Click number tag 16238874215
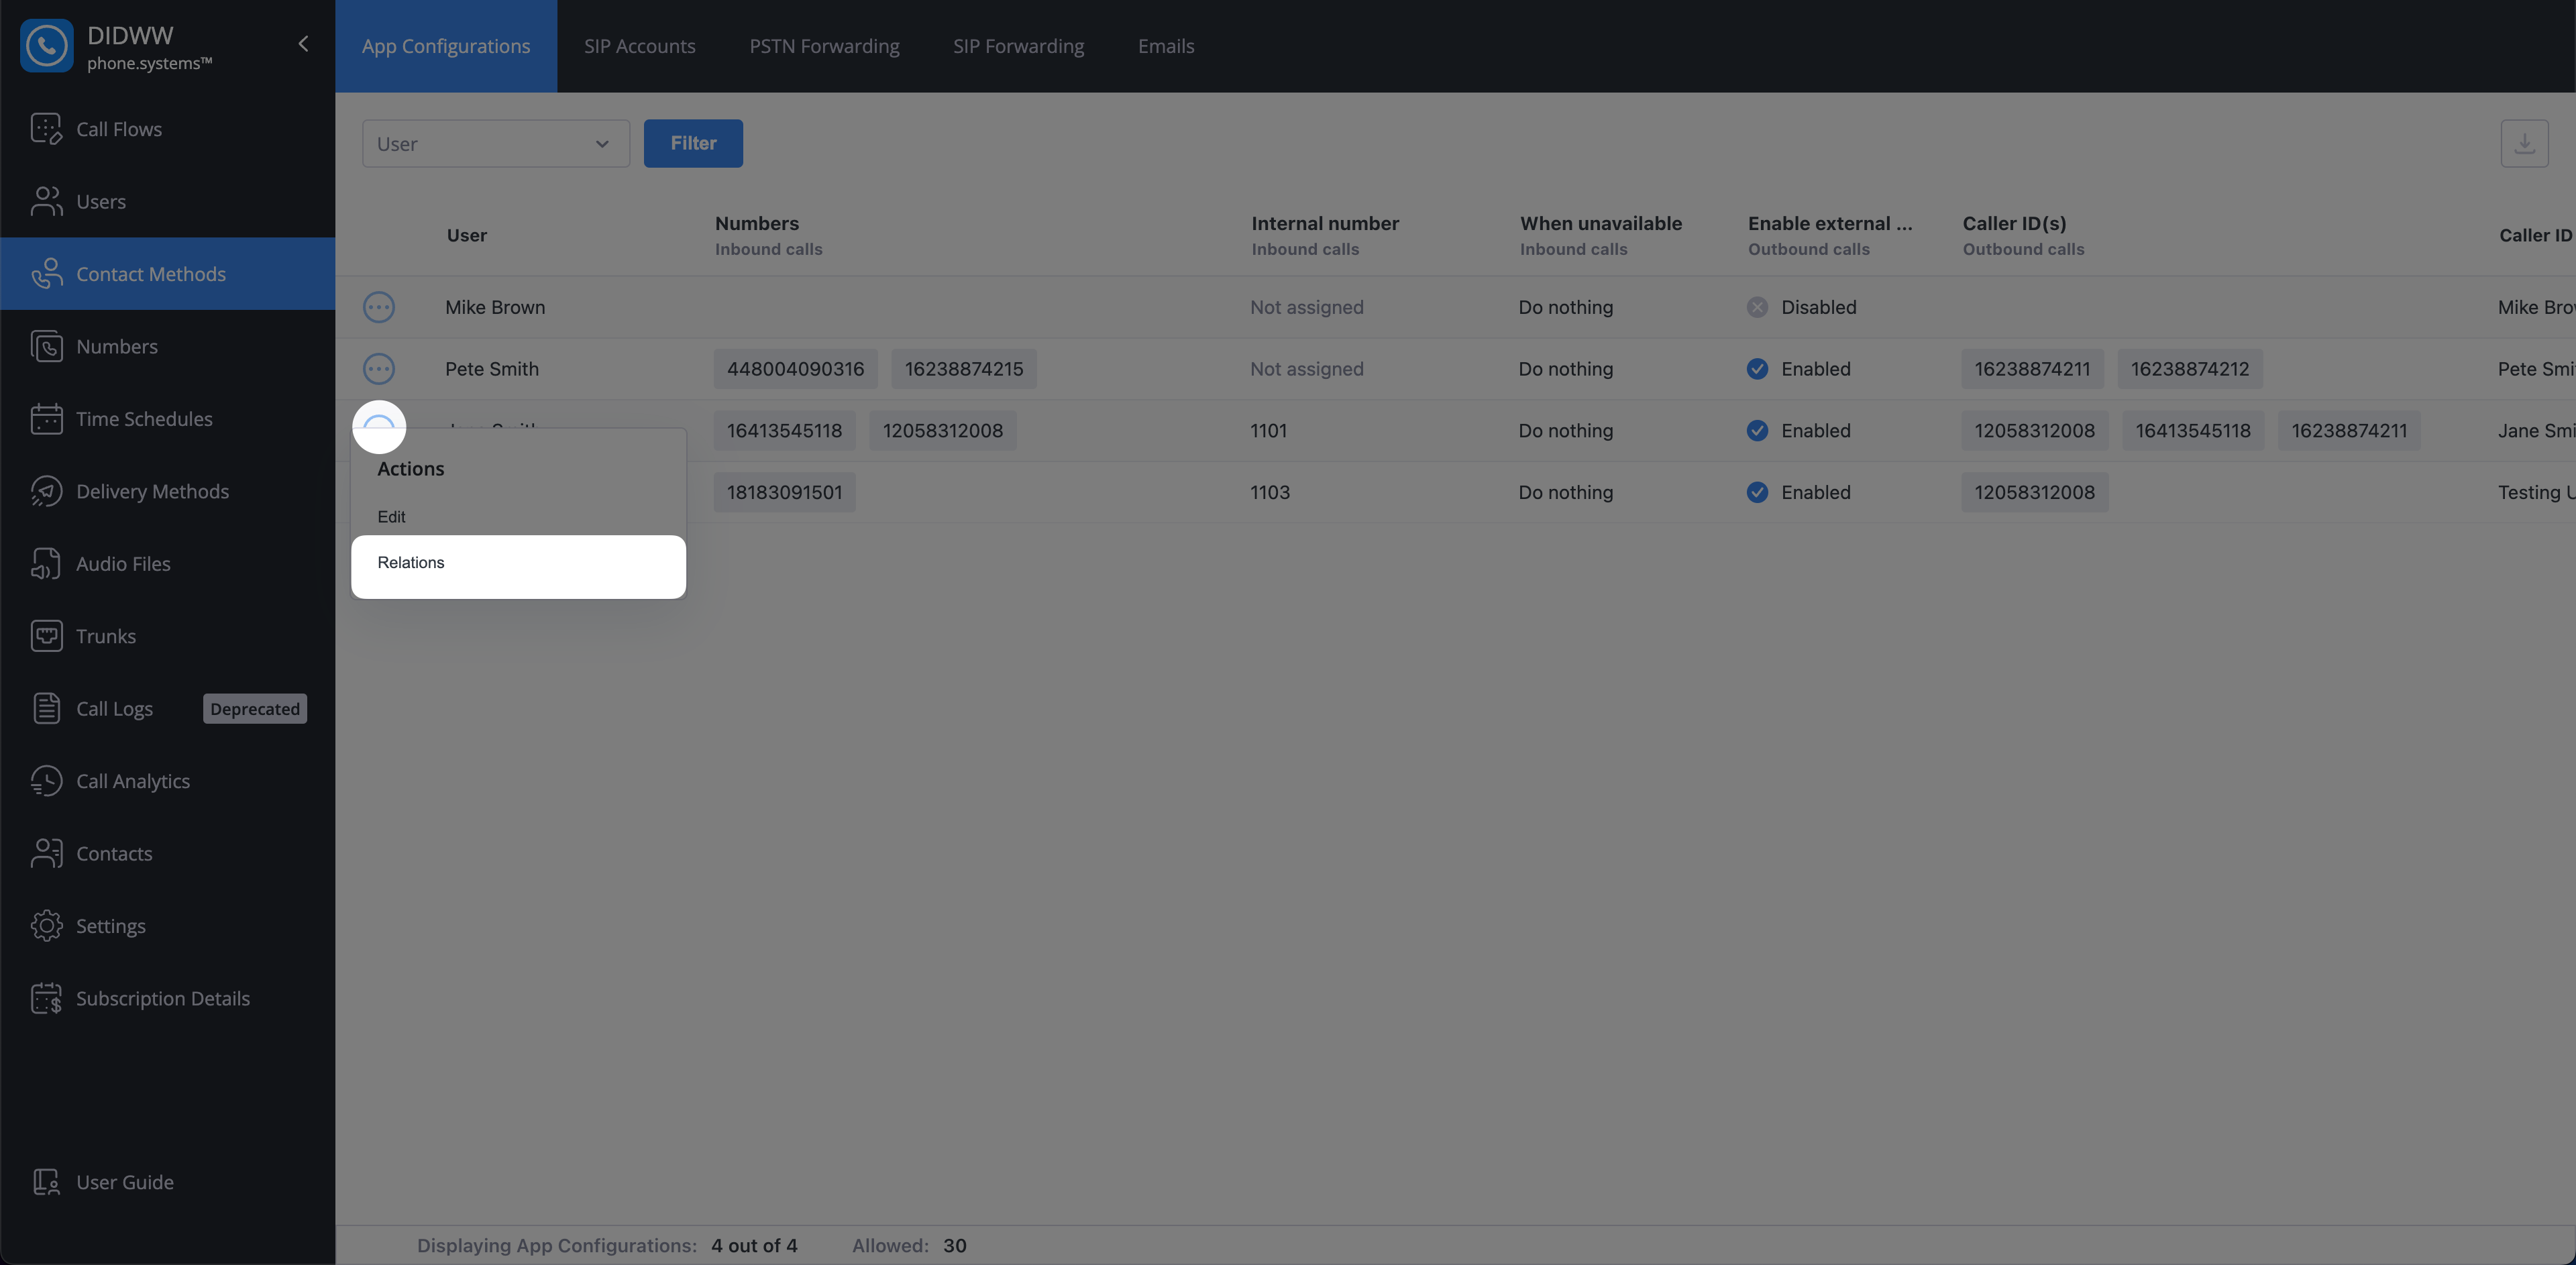2576x1265 pixels. [964, 369]
